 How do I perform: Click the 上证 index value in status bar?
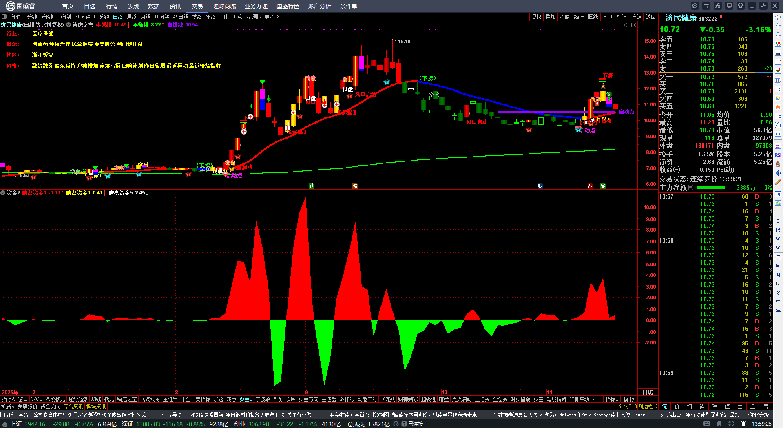click(x=35, y=424)
